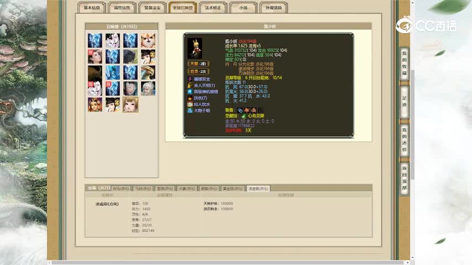Viewport: 472px width, 265px height.
Task: Click the scroll-up arrow of page scrollbar
Action: click(x=413, y=2)
